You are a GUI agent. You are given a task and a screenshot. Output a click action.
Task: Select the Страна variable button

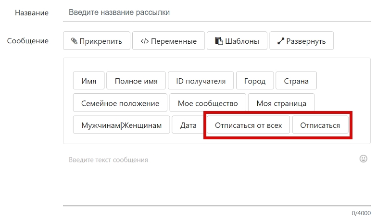[x=296, y=81]
